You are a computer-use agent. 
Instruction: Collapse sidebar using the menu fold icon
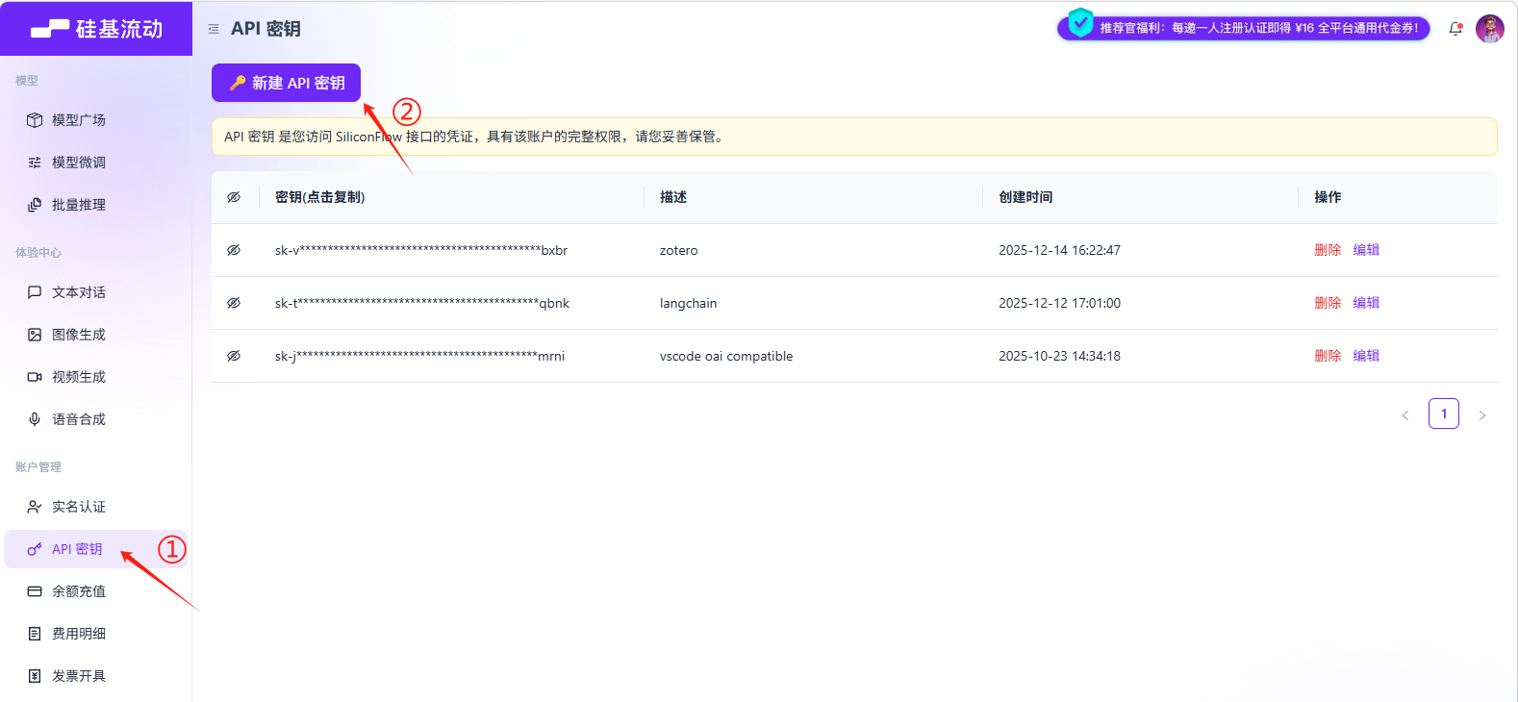coord(214,29)
